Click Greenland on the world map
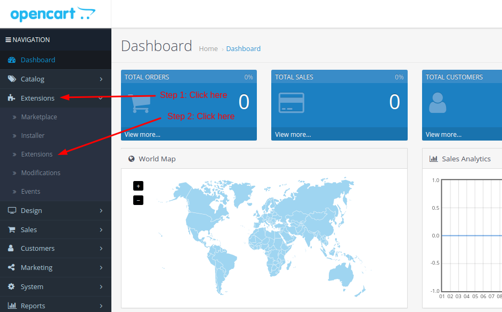The height and width of the screenshot is (312, 502). [x=242, y=193]
